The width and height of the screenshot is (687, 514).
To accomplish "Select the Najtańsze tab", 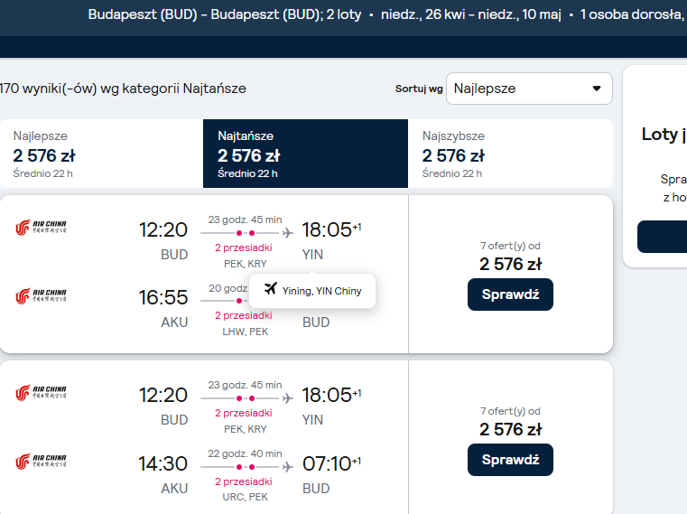I will click(305, 154).
